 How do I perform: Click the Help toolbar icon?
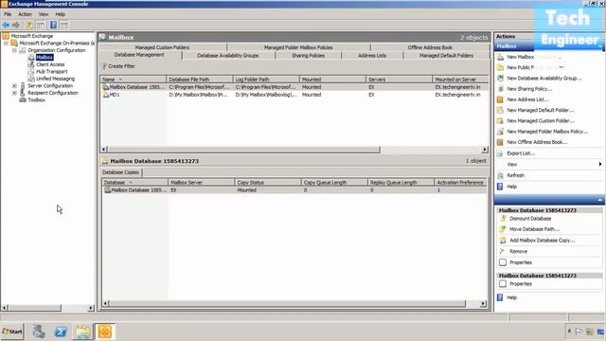[x=53, y=26]
